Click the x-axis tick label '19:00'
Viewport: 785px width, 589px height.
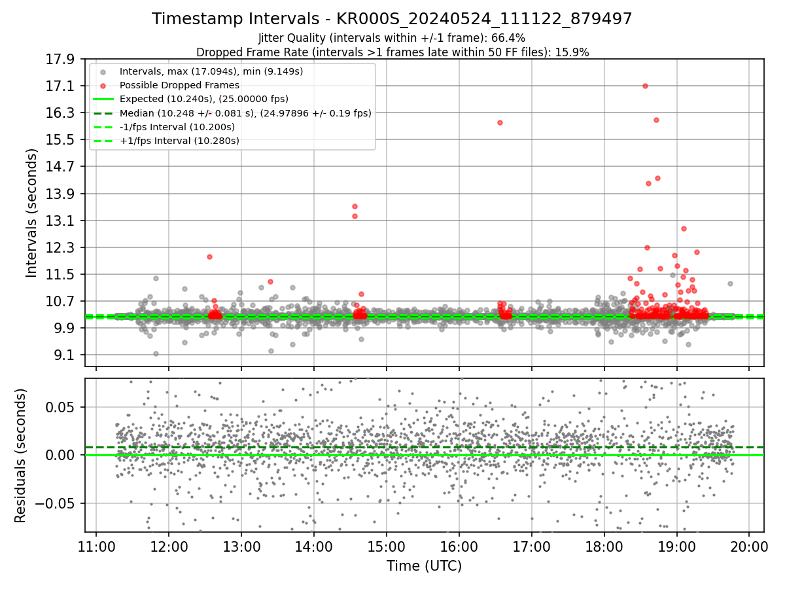click(x=676, y=546)
